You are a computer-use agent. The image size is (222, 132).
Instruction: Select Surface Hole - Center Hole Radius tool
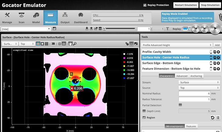(166, 57)
